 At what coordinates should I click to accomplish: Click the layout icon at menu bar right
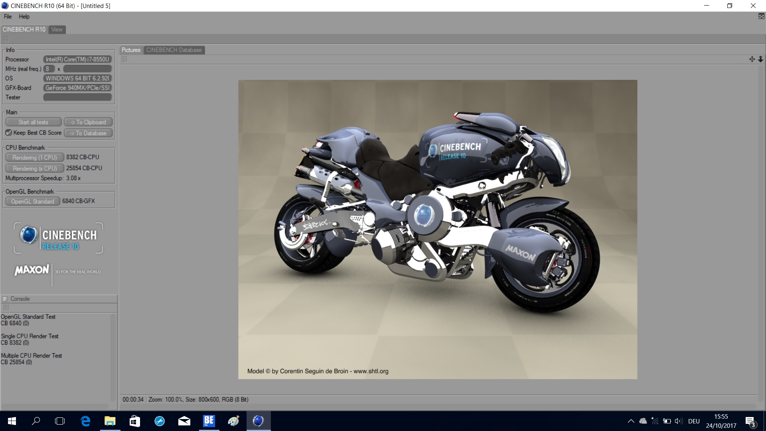pyautogui.click(x=761, y=16)
